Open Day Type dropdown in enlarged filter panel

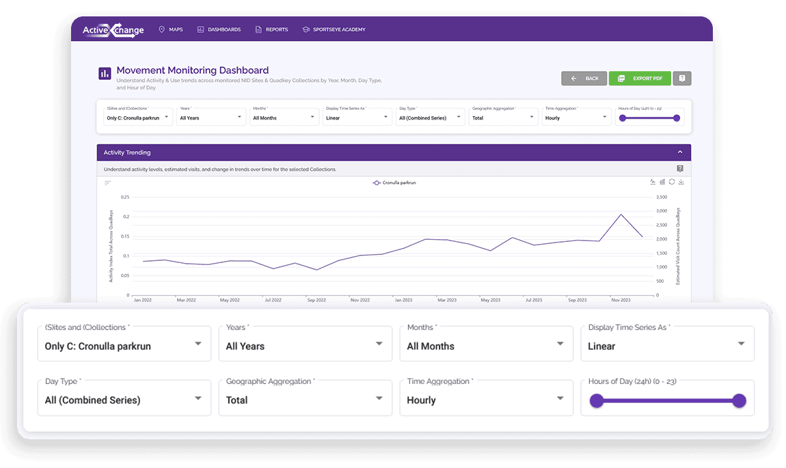click(x=124, y=399)
